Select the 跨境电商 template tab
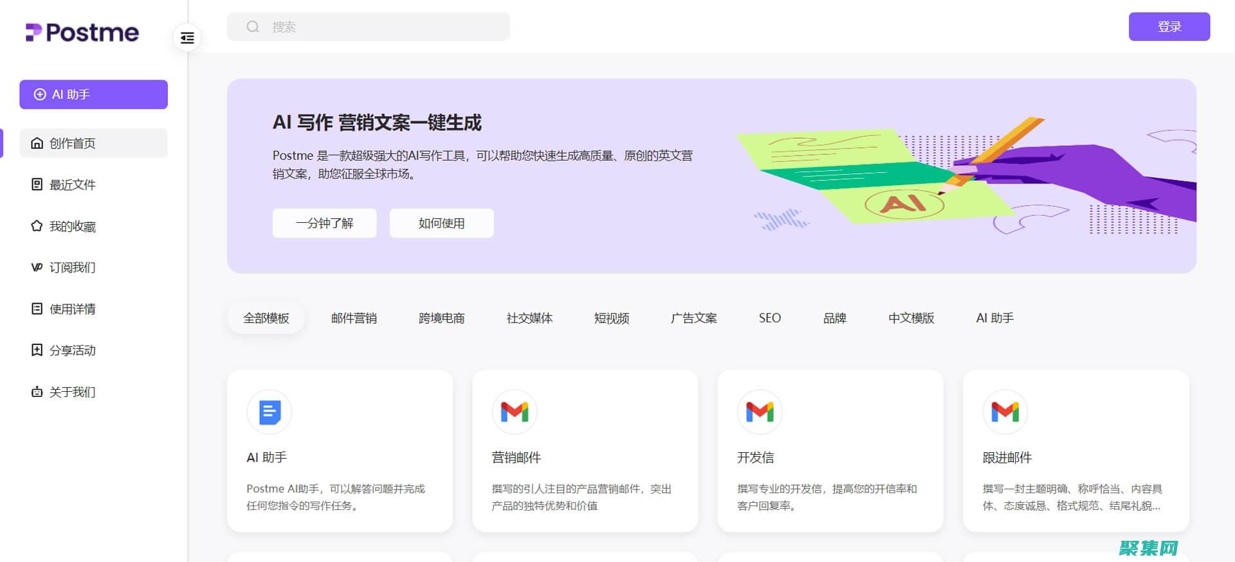The height and width of the screenshot is (562, 1235). click(x=441, y=318)
